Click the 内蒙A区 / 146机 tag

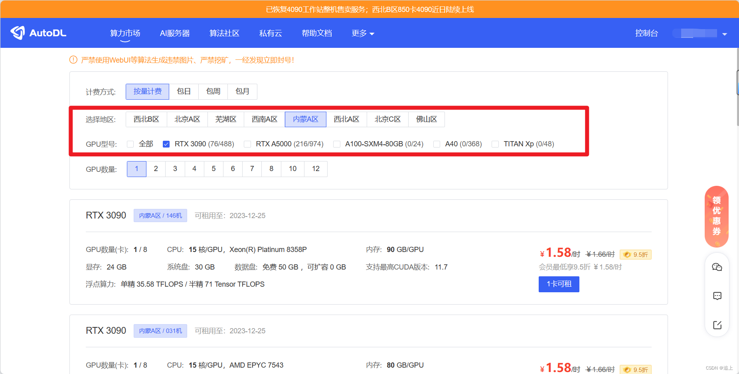point(160,215)
